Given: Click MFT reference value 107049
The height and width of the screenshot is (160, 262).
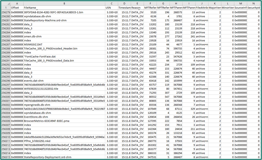Looking at the screenshot, I should point(150,109).
